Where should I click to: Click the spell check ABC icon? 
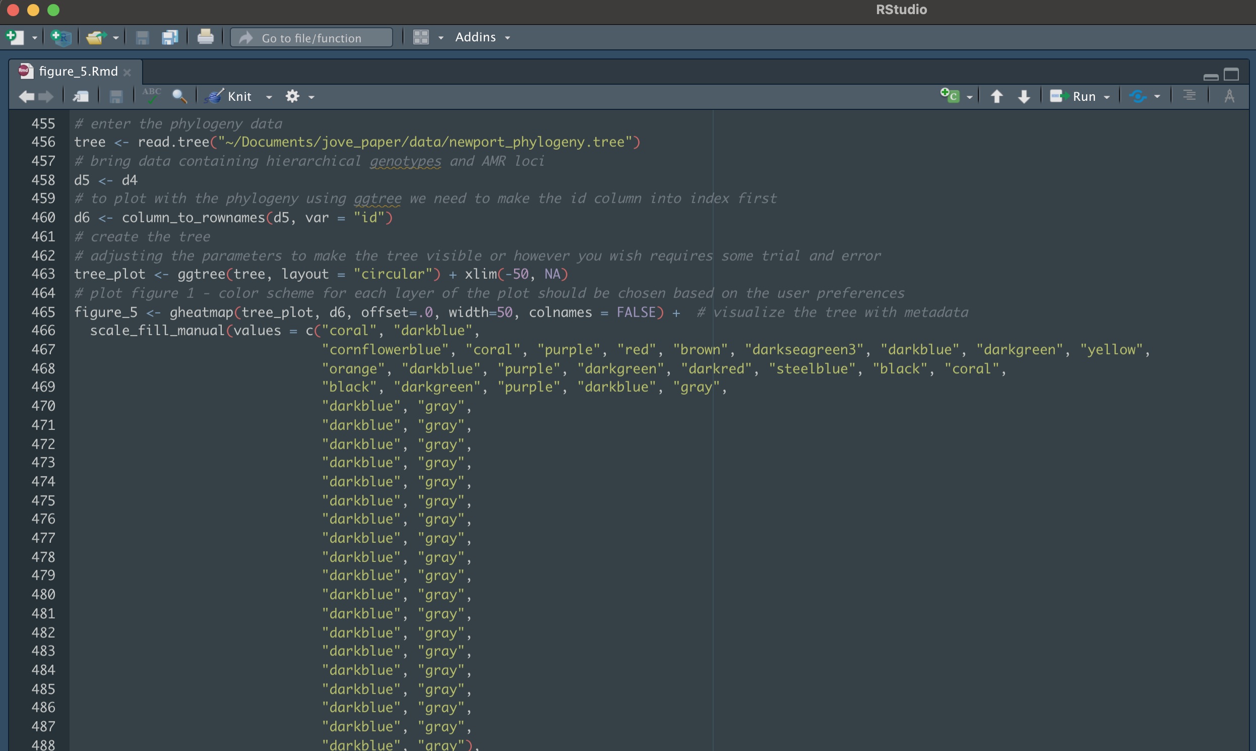tap(151, 96)
